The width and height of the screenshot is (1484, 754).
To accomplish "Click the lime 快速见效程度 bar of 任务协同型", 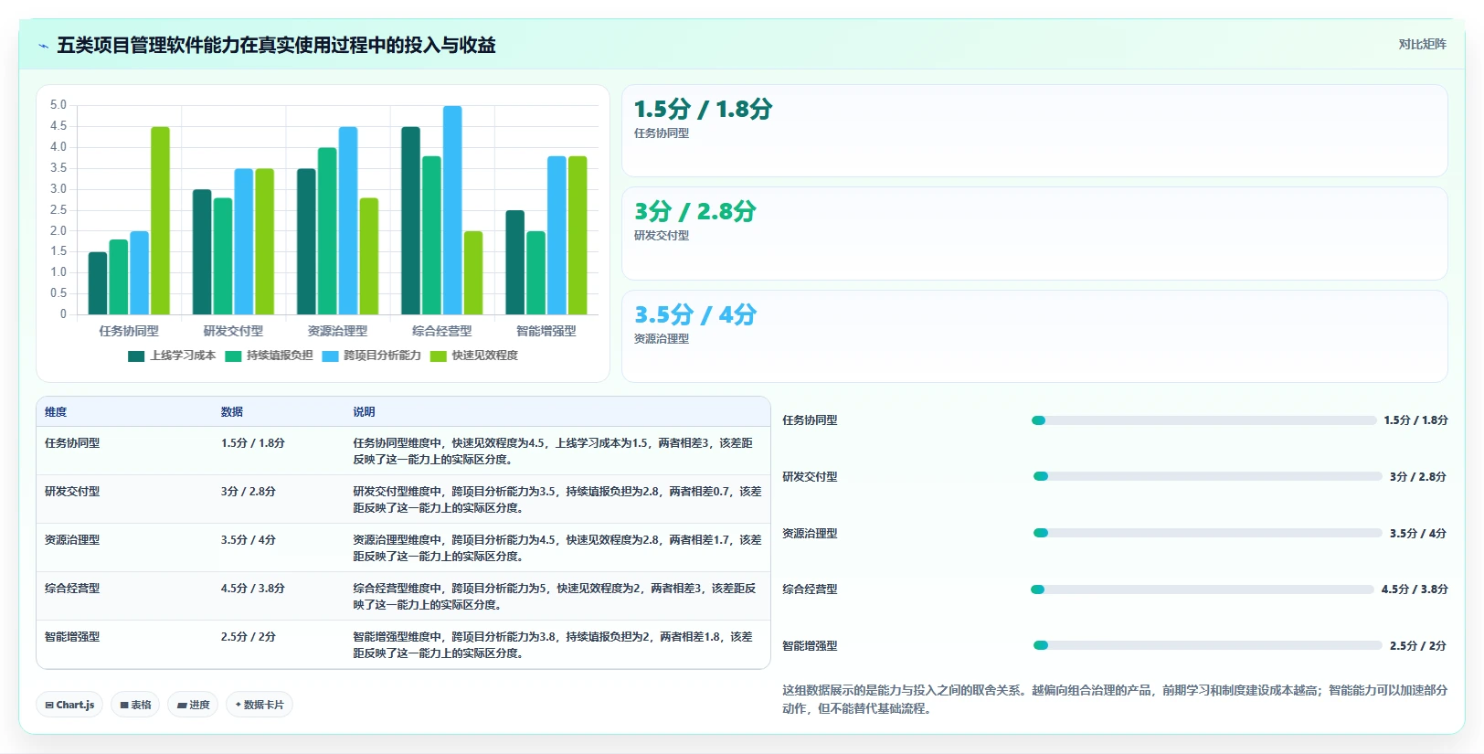I will tap(160, 220).
